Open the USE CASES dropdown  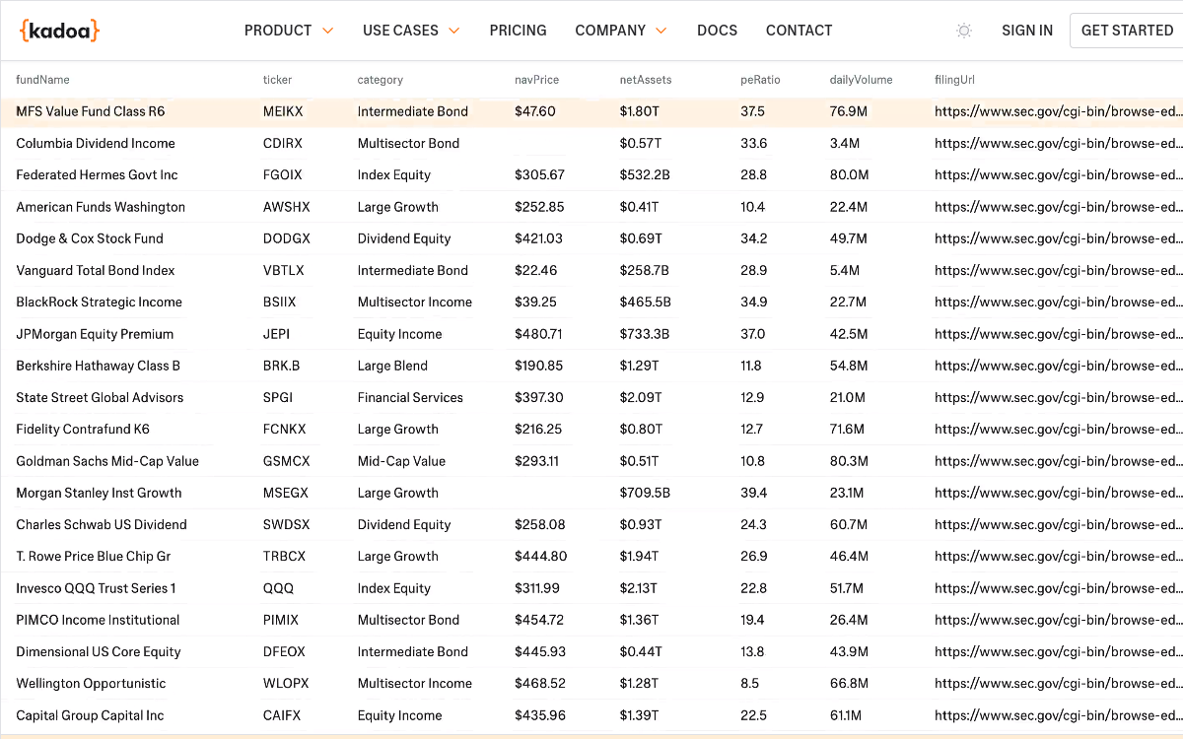(411, 31)
